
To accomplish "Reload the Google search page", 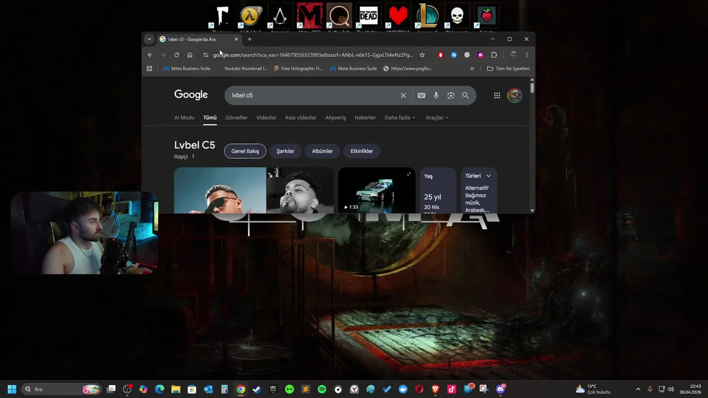I will click(176, 55).
